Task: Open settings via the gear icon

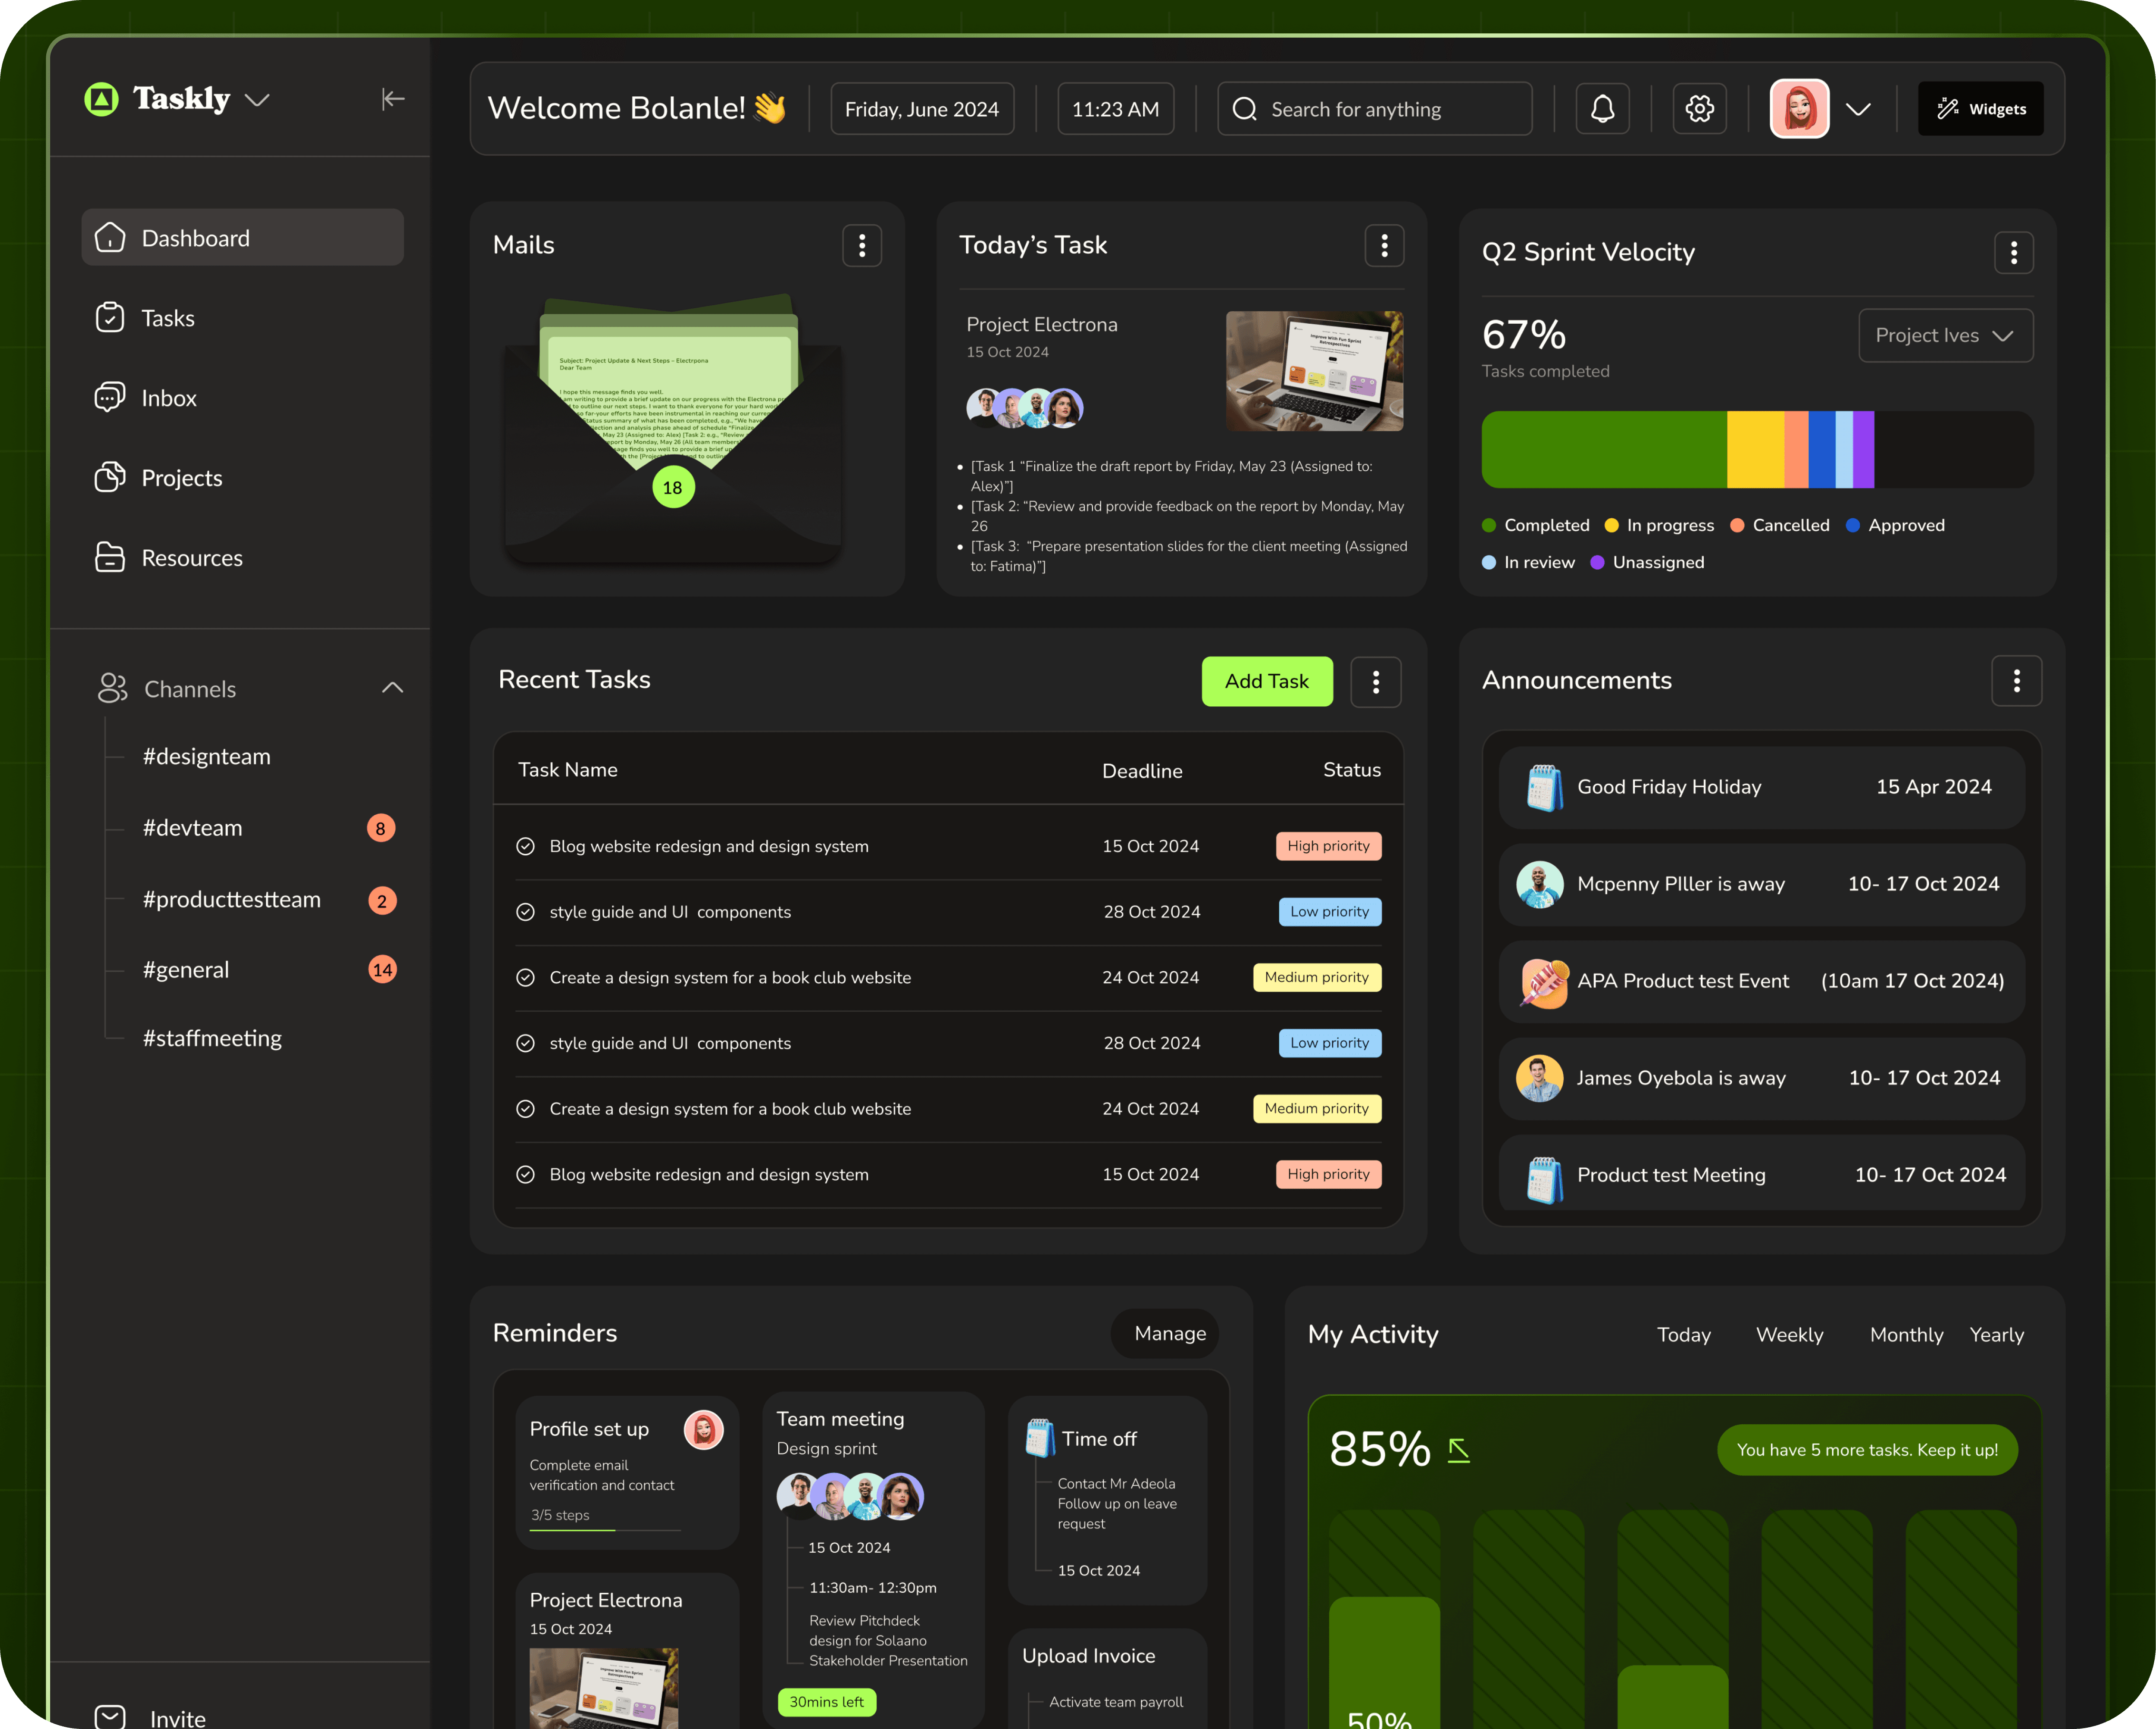Action: 1699,109
